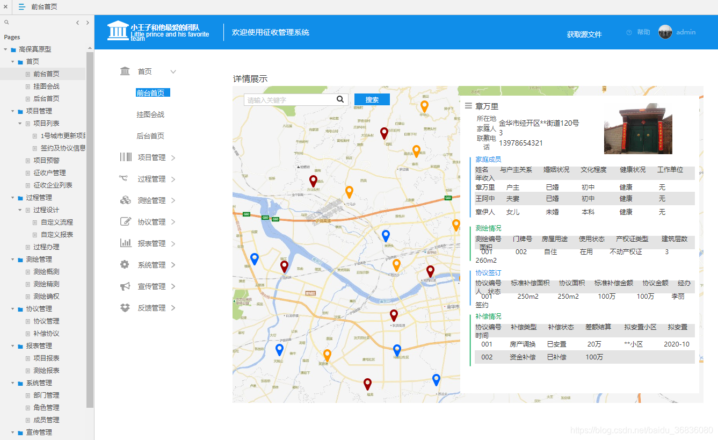Click the 协议管理 edit pencil icon
The height and width of the screenshot is (440, 718).
pos(126,221)
